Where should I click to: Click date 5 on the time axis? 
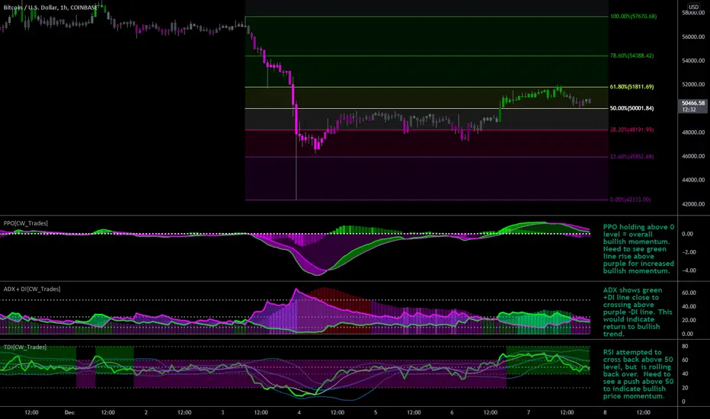(x=376, y=413)
